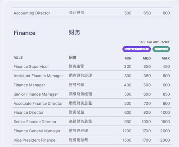Click the green currency unit badge
The width and height of the screenshot is (179, 147).
coord(161,49)
